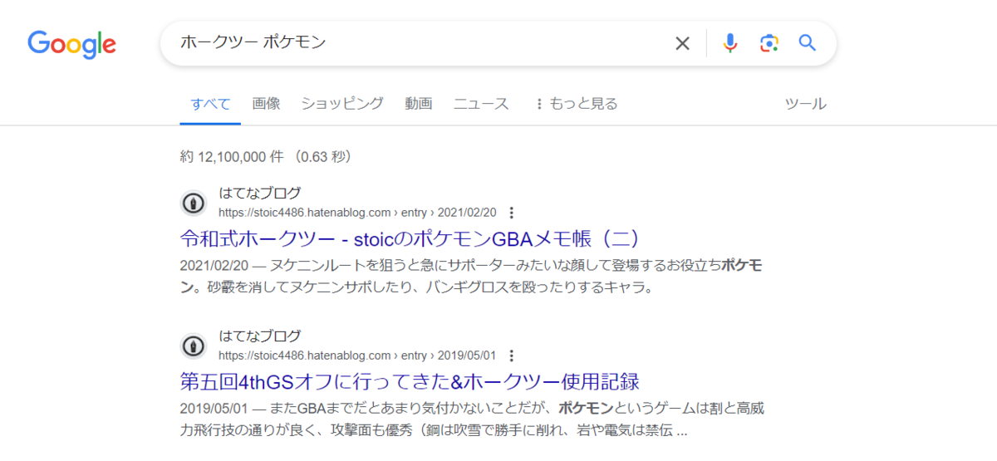Clear the search box with the X icon
The width and height of the screenshot is (997, 461).
pos(682,43)
